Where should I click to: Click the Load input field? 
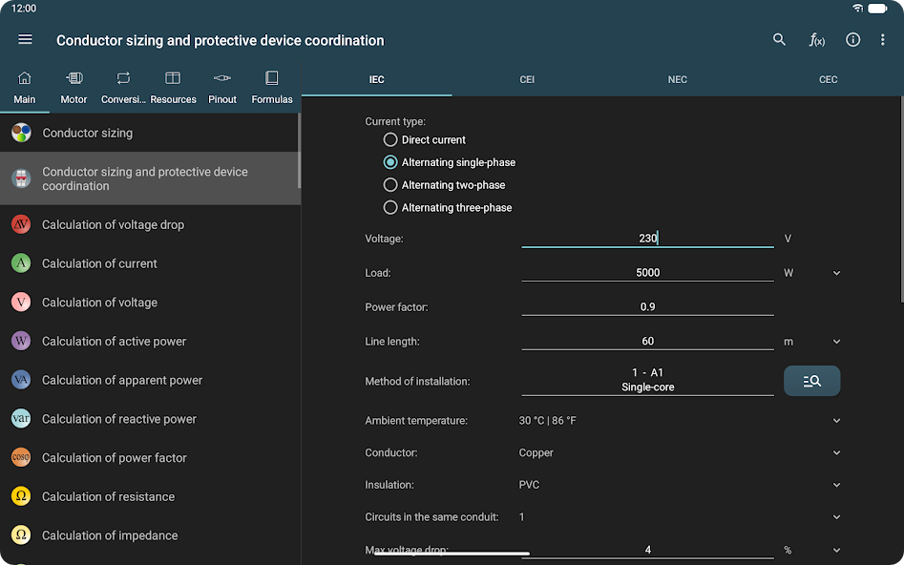tap(647, 272)
